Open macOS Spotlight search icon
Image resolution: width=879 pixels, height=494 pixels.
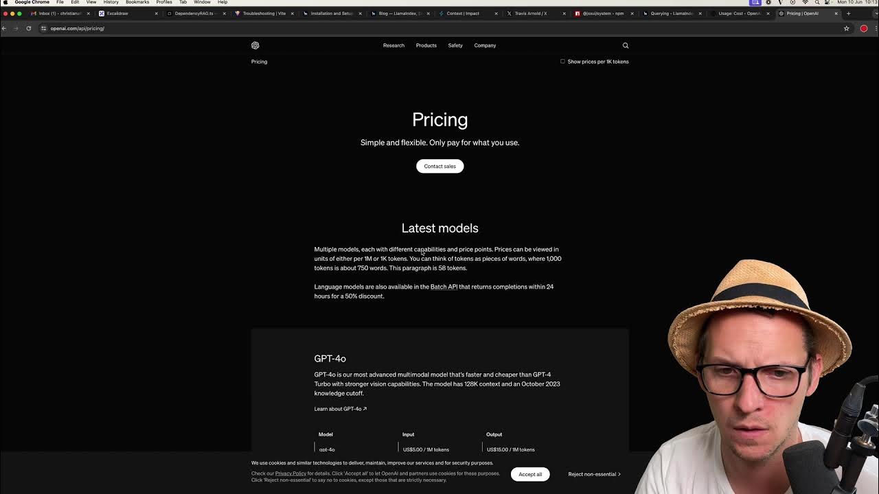click(817, 2)
